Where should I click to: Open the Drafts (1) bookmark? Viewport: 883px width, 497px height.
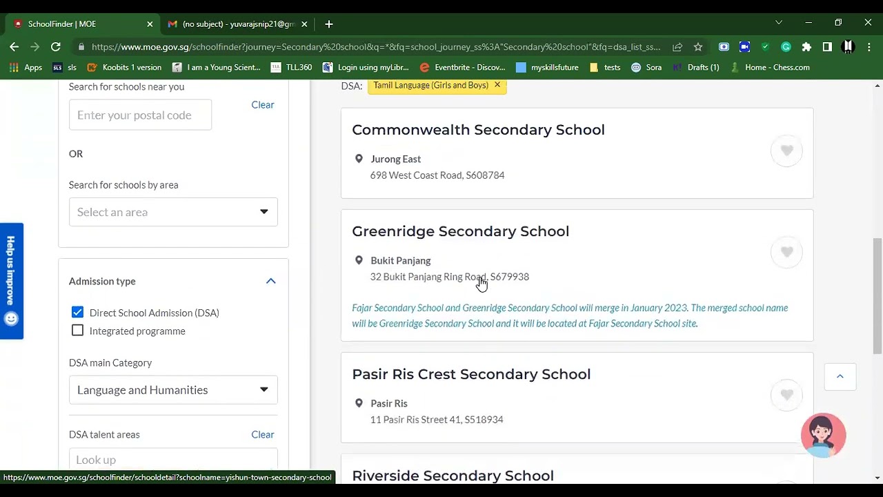tap(695, 68)
